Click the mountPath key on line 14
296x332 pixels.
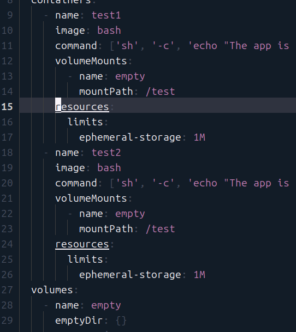[x=106, y=92]
